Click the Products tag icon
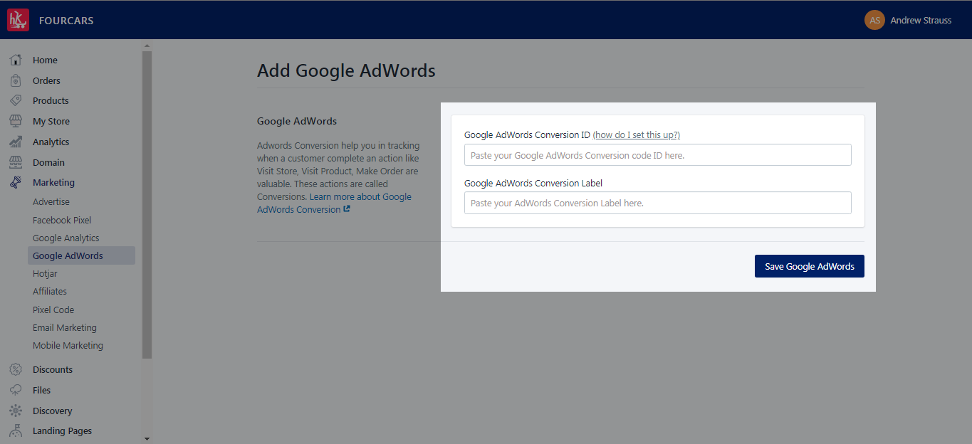The width and height of the screenshot is (972, 444). pos(16,100)
